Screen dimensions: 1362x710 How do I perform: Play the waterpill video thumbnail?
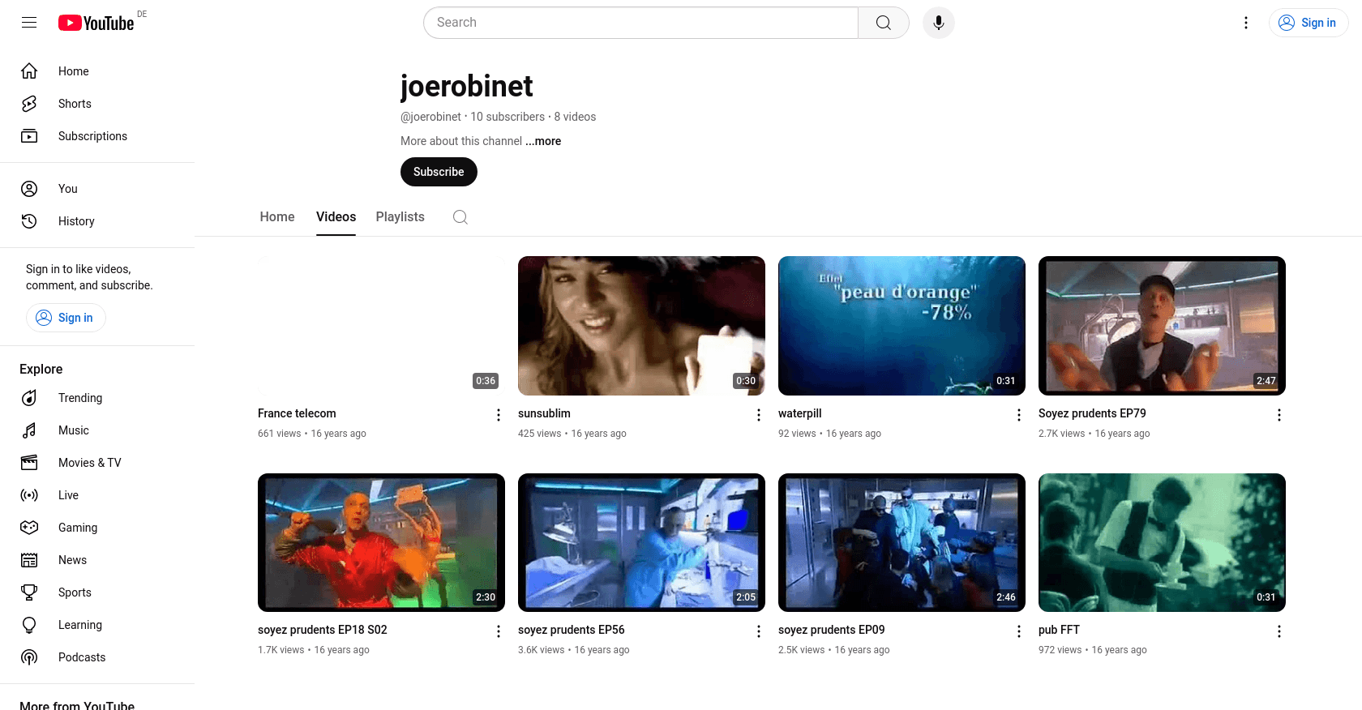(902, 326)
